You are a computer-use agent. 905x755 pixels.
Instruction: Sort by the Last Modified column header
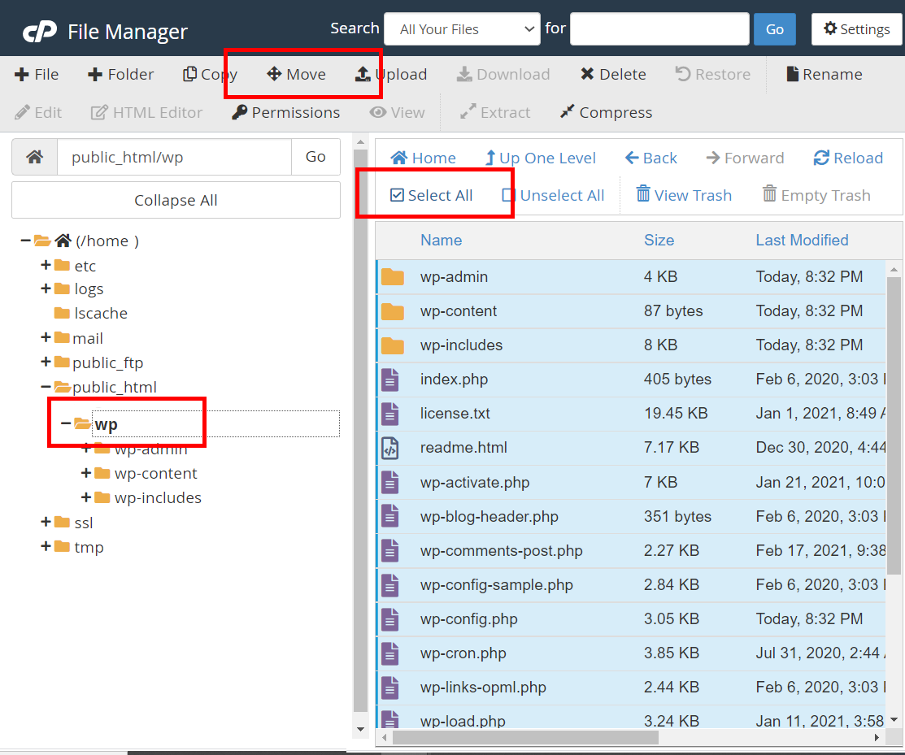pos(801,240)
